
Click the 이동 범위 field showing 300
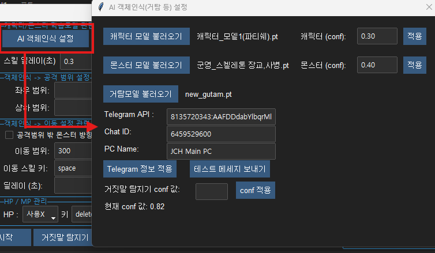(x=73, y=151)
